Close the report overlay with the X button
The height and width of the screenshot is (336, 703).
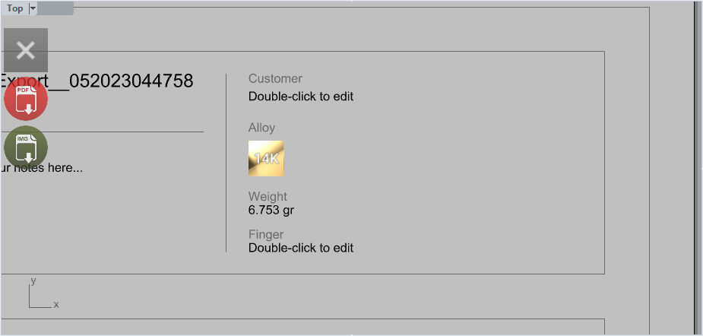(x=26, y=50)
